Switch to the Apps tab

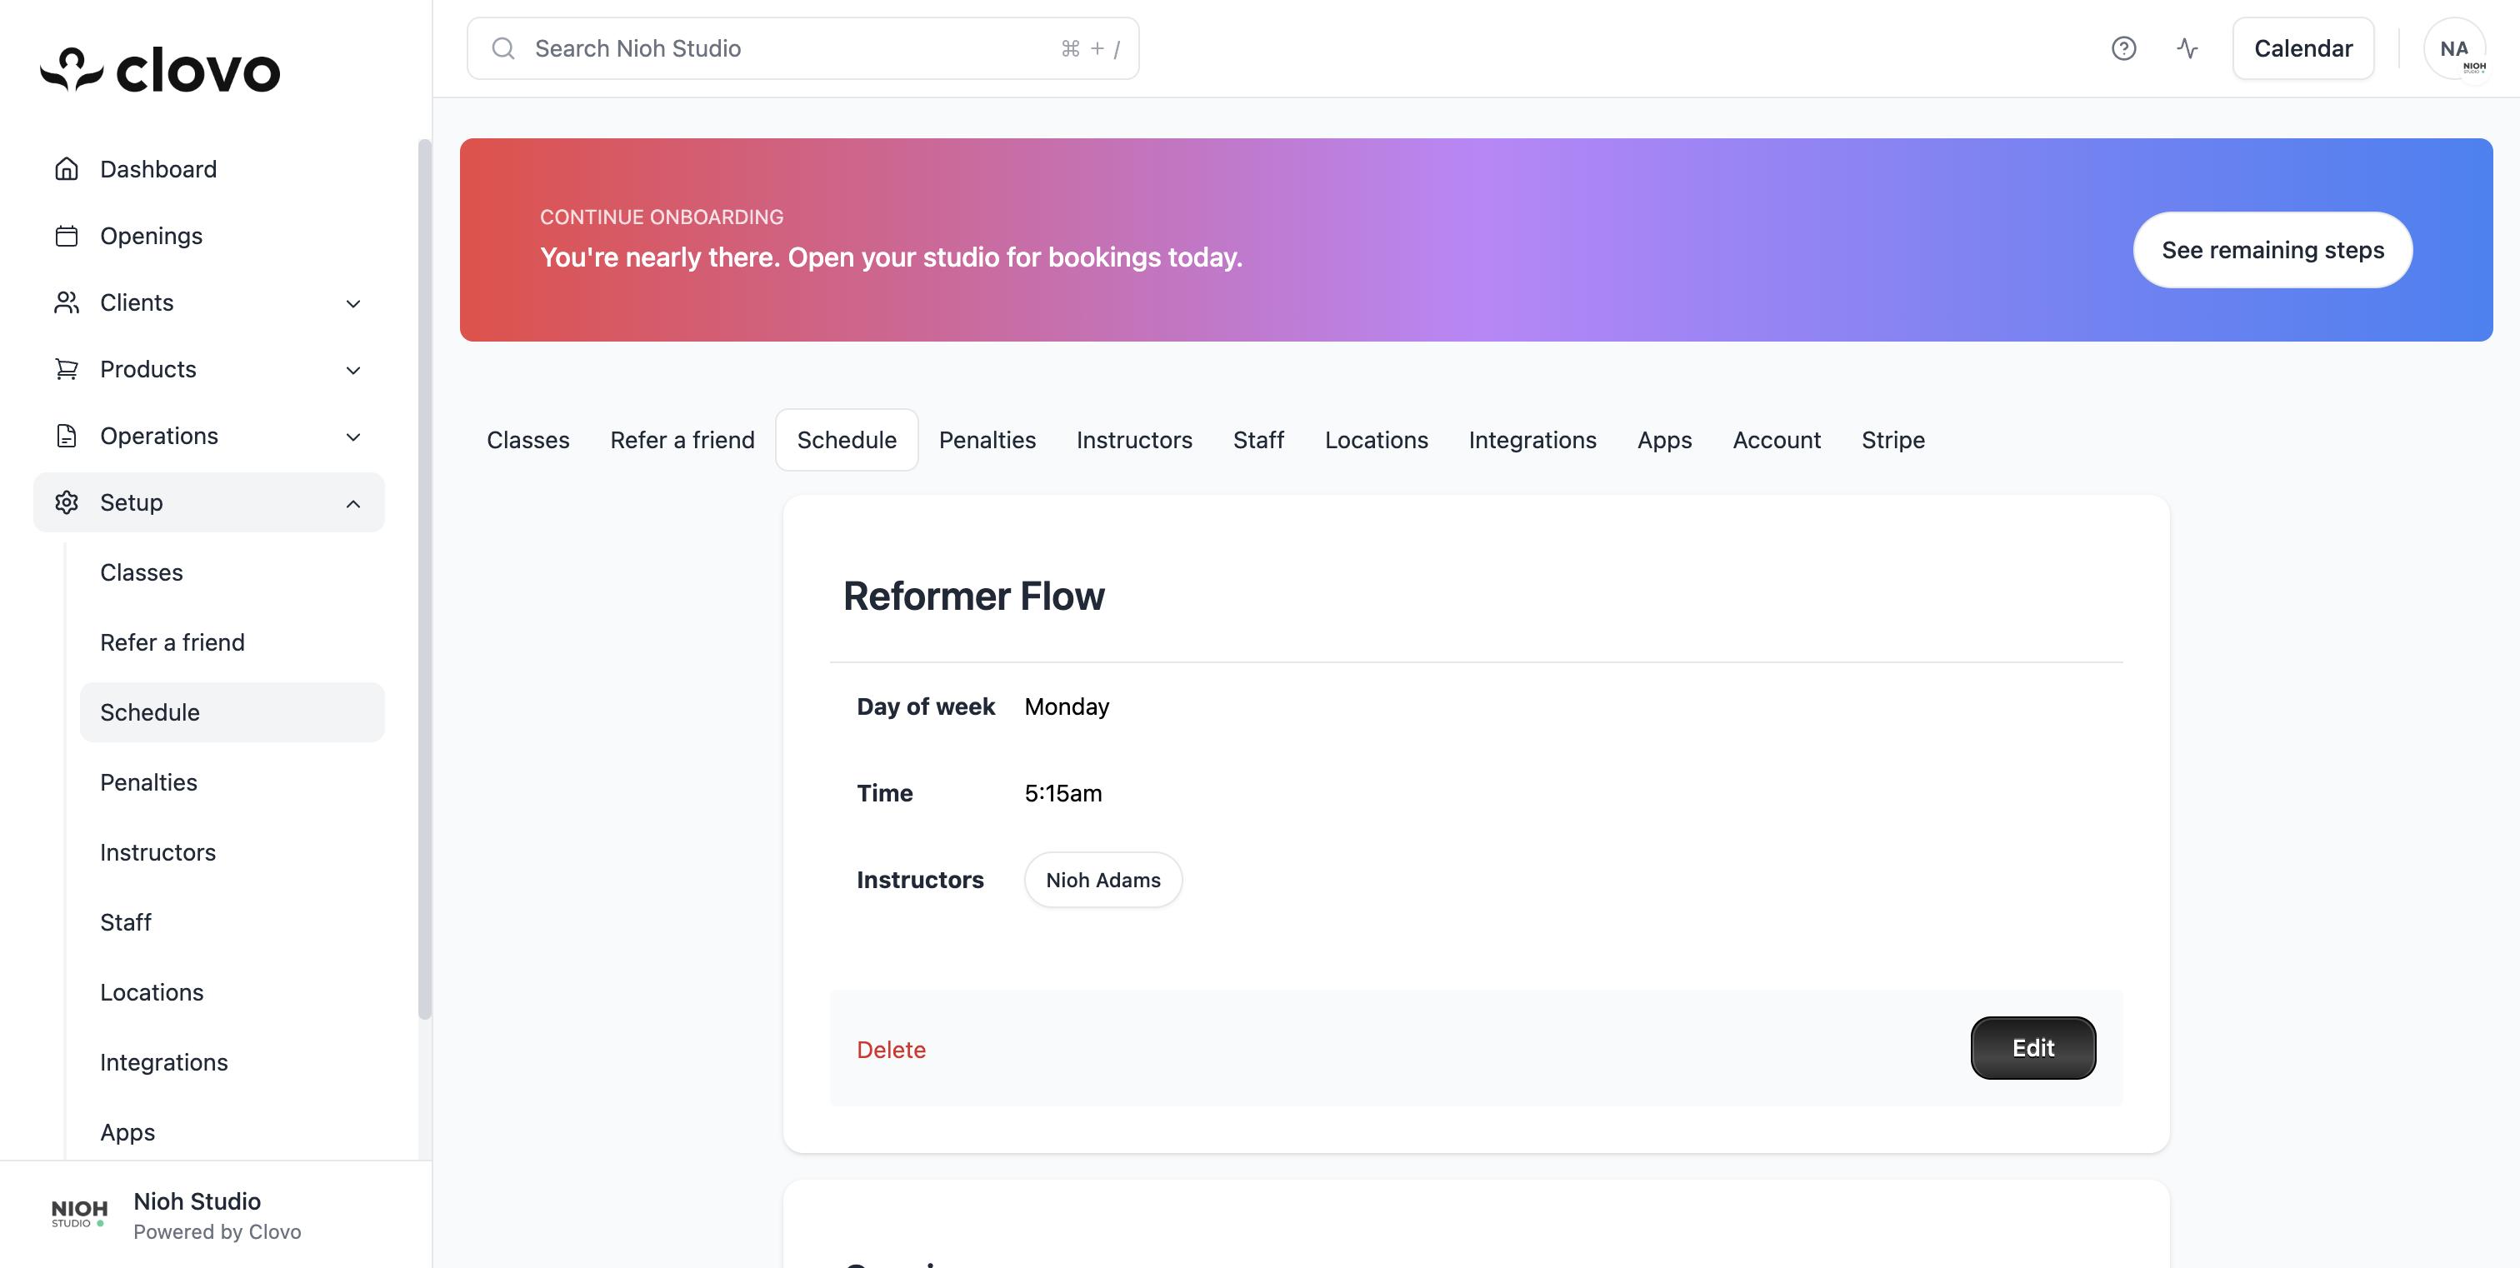(1664, 440)
